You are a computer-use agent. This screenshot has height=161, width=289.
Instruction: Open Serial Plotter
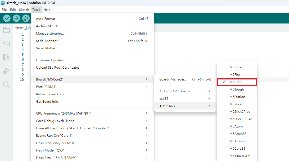click(x=92, y=48)
